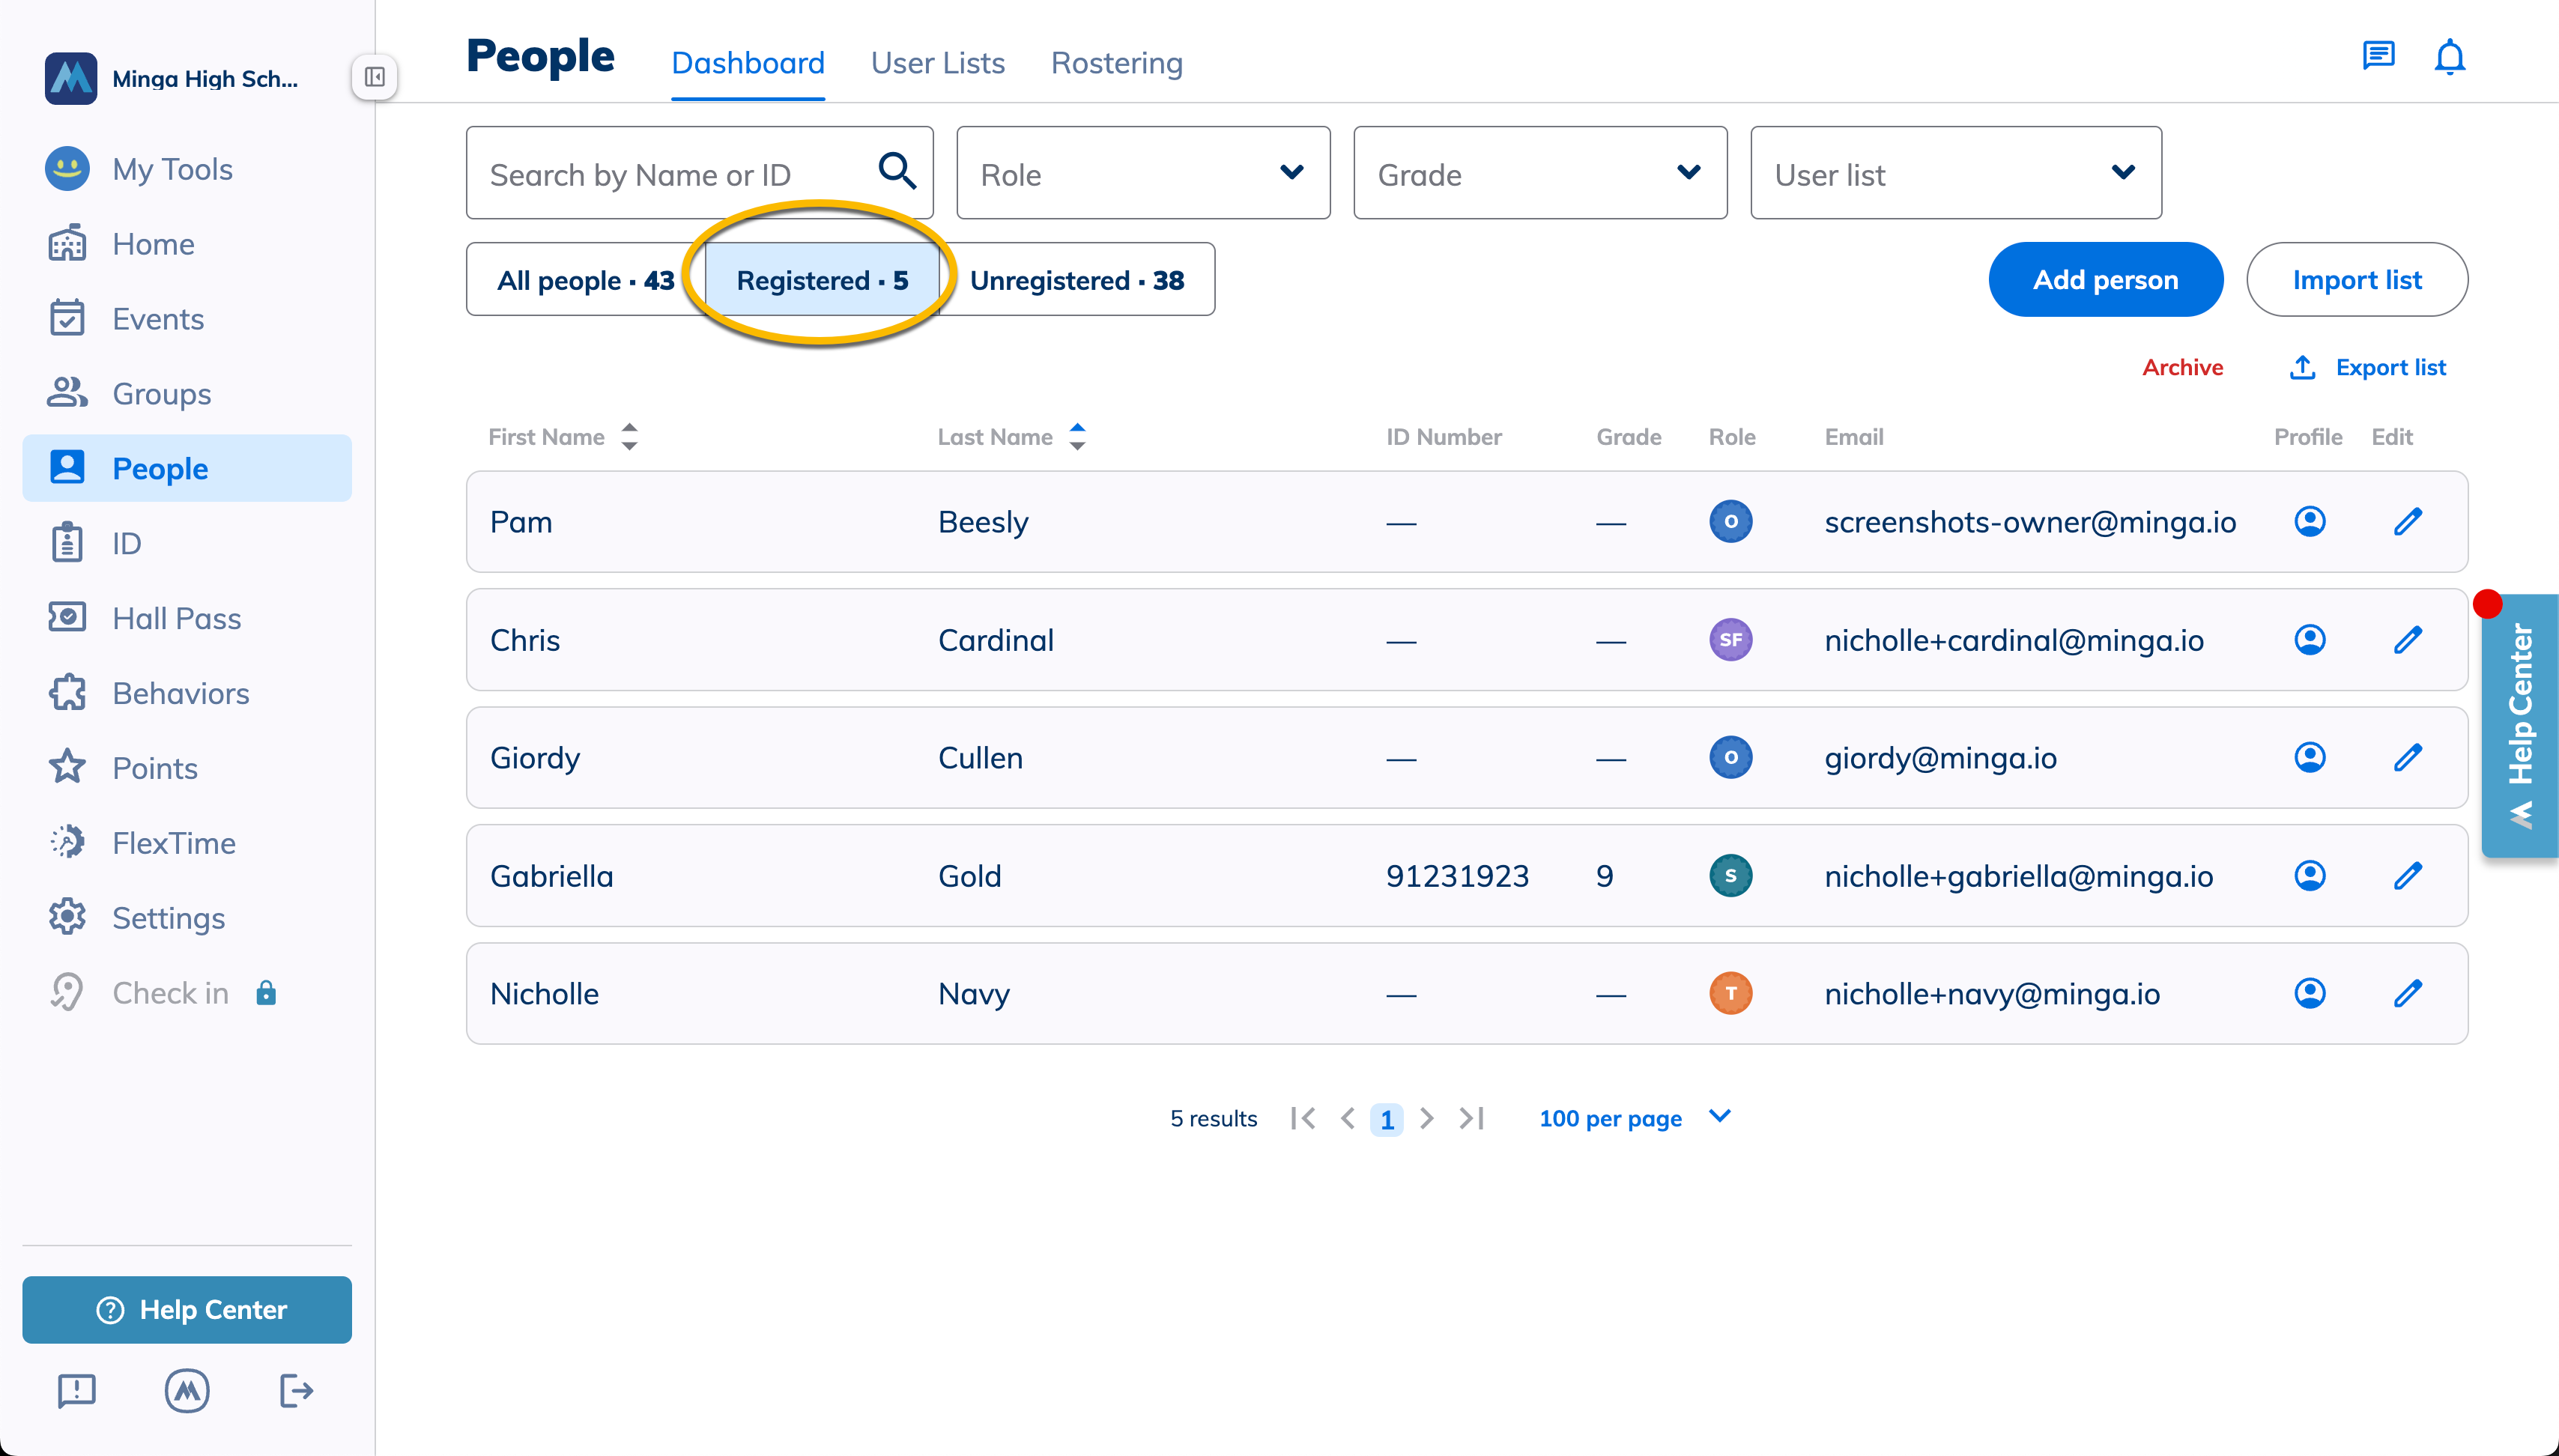Edit Chris Cardinal with pencil icon
The image size is (2559, 1456).
[x=2407, y=639]
